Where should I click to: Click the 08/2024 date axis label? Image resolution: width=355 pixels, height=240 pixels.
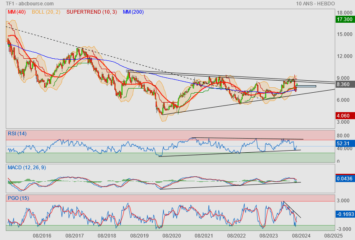tap(301, 236)
